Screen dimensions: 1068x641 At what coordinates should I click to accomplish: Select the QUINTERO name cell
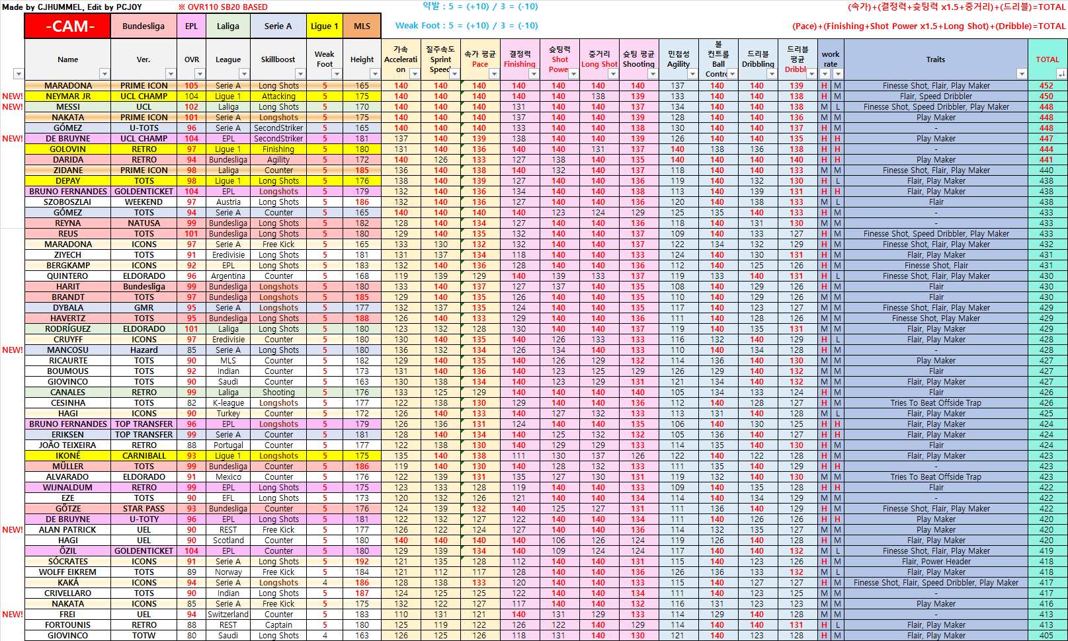pos(67,276)
